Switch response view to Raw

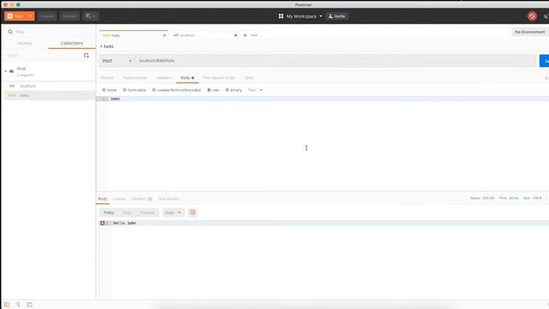tap(127, 213)
